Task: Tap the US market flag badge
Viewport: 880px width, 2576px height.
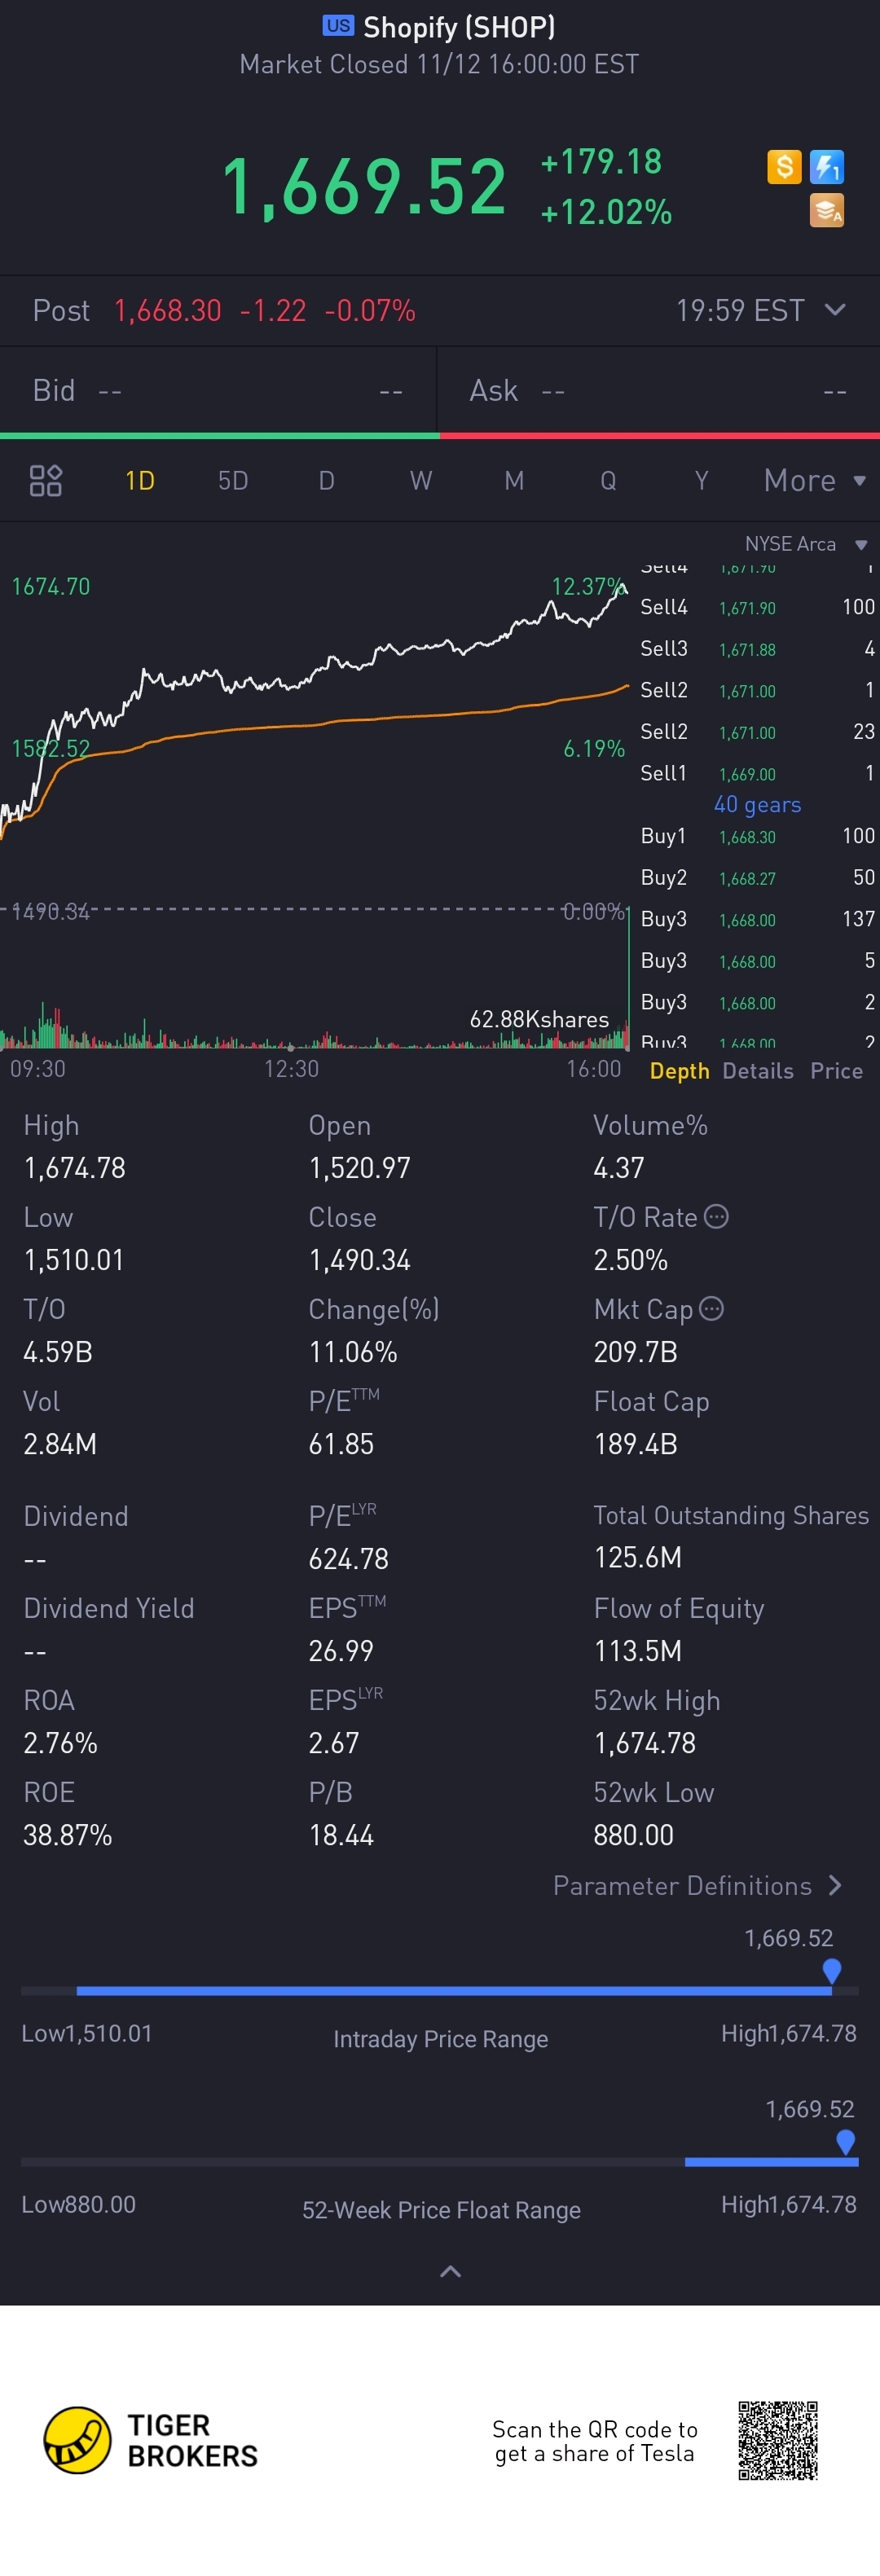Action: tap(338, 26)
